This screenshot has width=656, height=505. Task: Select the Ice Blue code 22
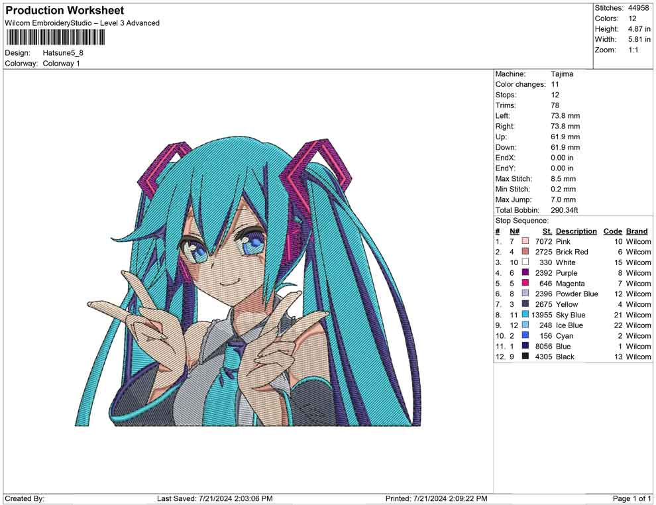(x=618, y=325)
